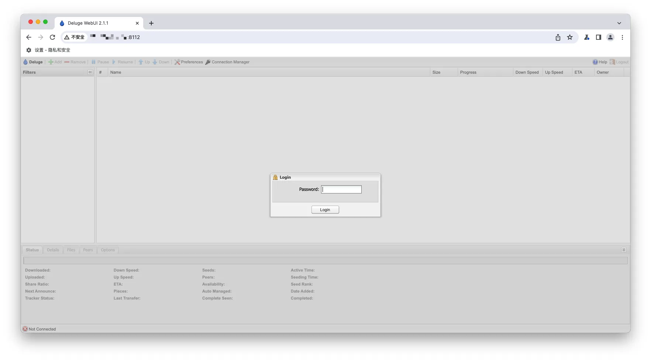Bookmark this page with star icon
The image size is (651, 360).
tap(570, 37)
